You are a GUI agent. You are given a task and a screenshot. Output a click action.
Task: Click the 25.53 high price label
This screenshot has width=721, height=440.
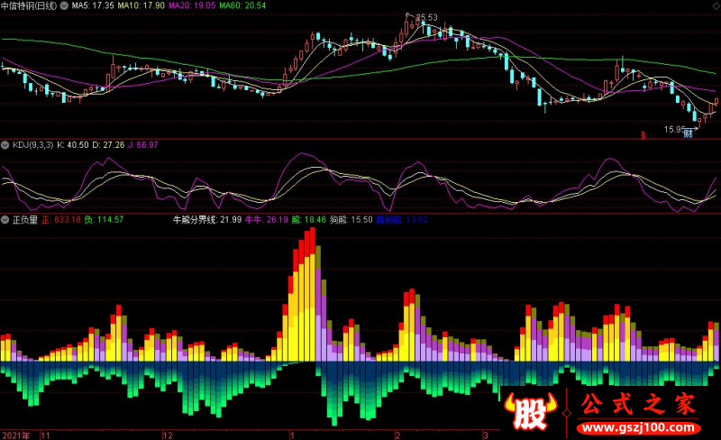click(x=426, y=17)
